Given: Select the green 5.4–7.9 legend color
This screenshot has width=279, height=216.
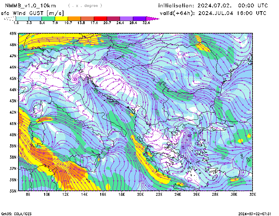Looking at the screenshot, I should 48,19.
